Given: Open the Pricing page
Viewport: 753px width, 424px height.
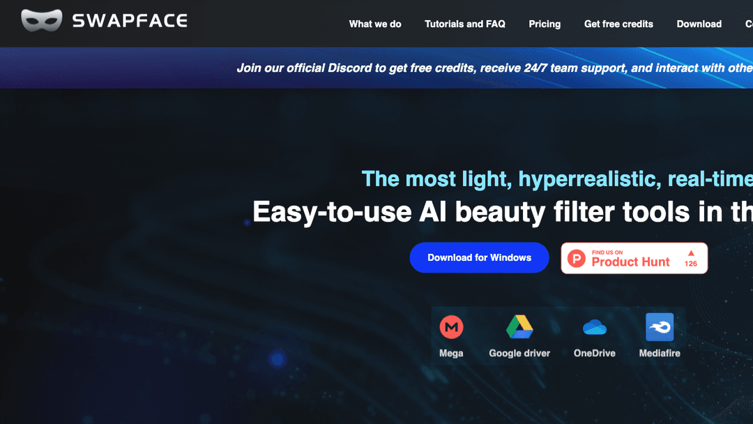Looking at the screenshot, I should tap(545, 24).
